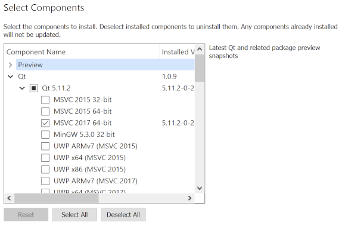Click the Select All button

(x=74, y=215)
